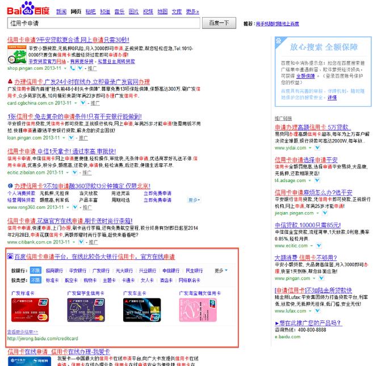Click the V verification icon next to www.citibank.com.cn

81,242
